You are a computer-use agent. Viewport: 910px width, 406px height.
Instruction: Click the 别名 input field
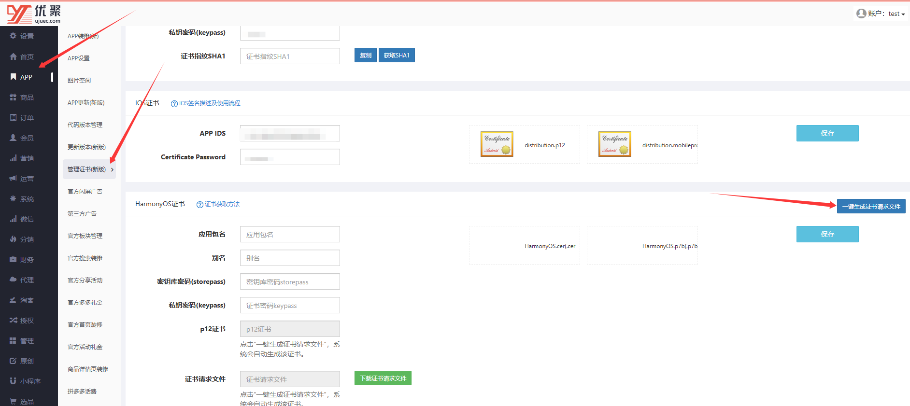tap(290, 258)
